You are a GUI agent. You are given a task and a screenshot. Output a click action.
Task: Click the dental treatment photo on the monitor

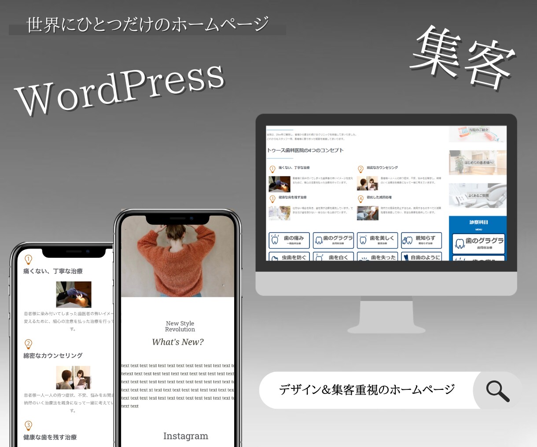point(280,184)
